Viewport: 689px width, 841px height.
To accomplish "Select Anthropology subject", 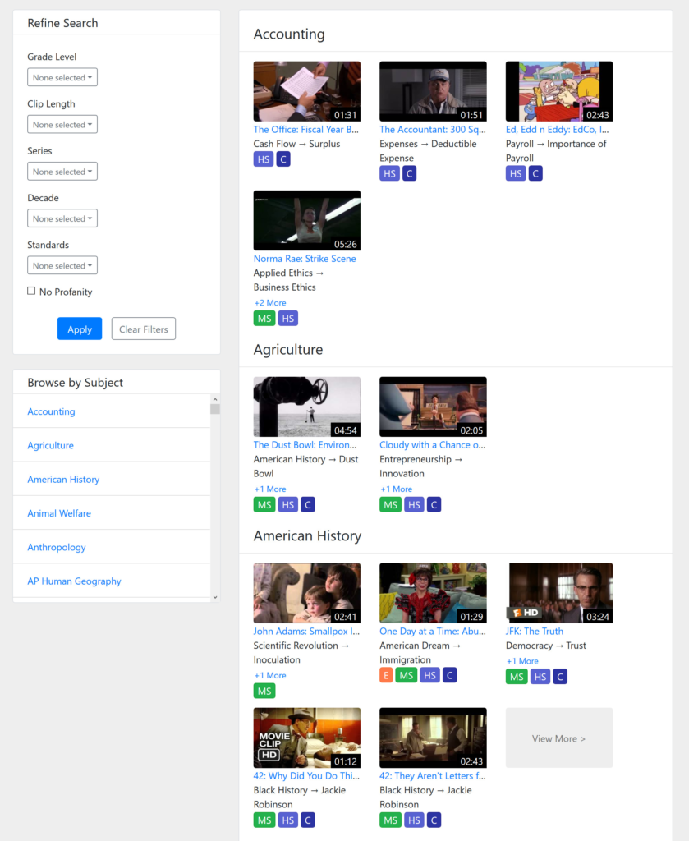I will click(57, 547).
